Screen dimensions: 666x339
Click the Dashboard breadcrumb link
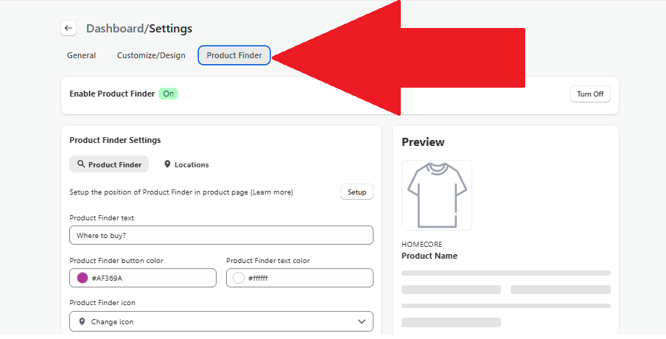point(114,29)
